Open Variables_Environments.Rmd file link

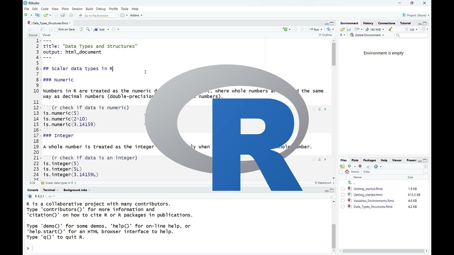[373, 201]
